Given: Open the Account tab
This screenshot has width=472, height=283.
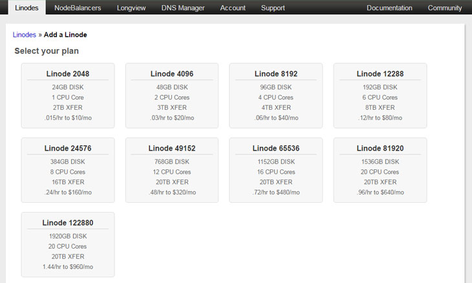Looking at the screenshot, I should tap(233, 8).
